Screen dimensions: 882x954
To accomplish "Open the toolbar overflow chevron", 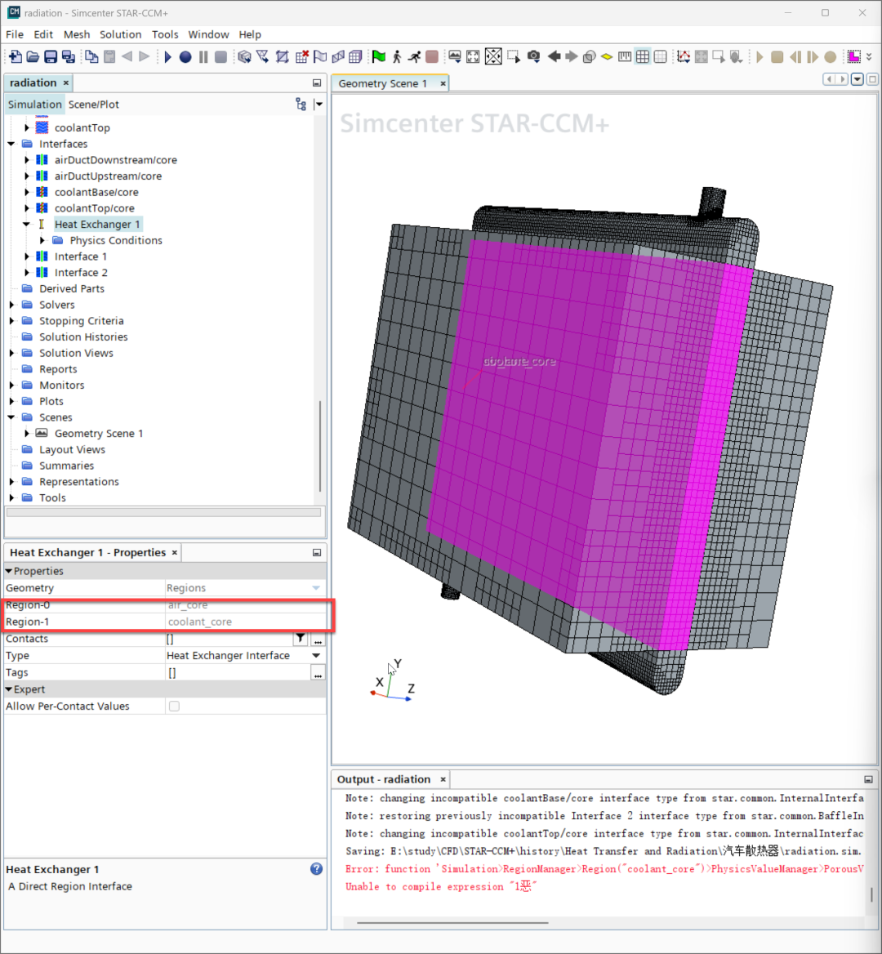I will pyautogui.click(x=869, y=56).
